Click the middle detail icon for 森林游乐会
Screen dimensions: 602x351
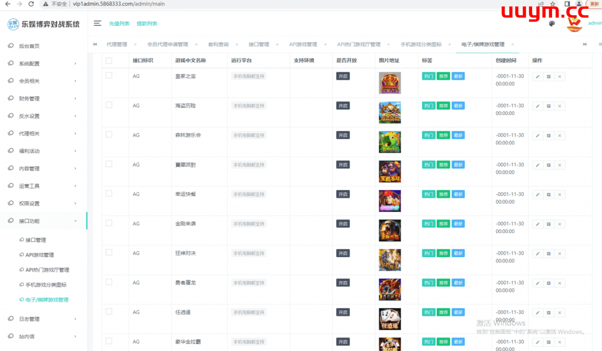[x=549, y=135]
